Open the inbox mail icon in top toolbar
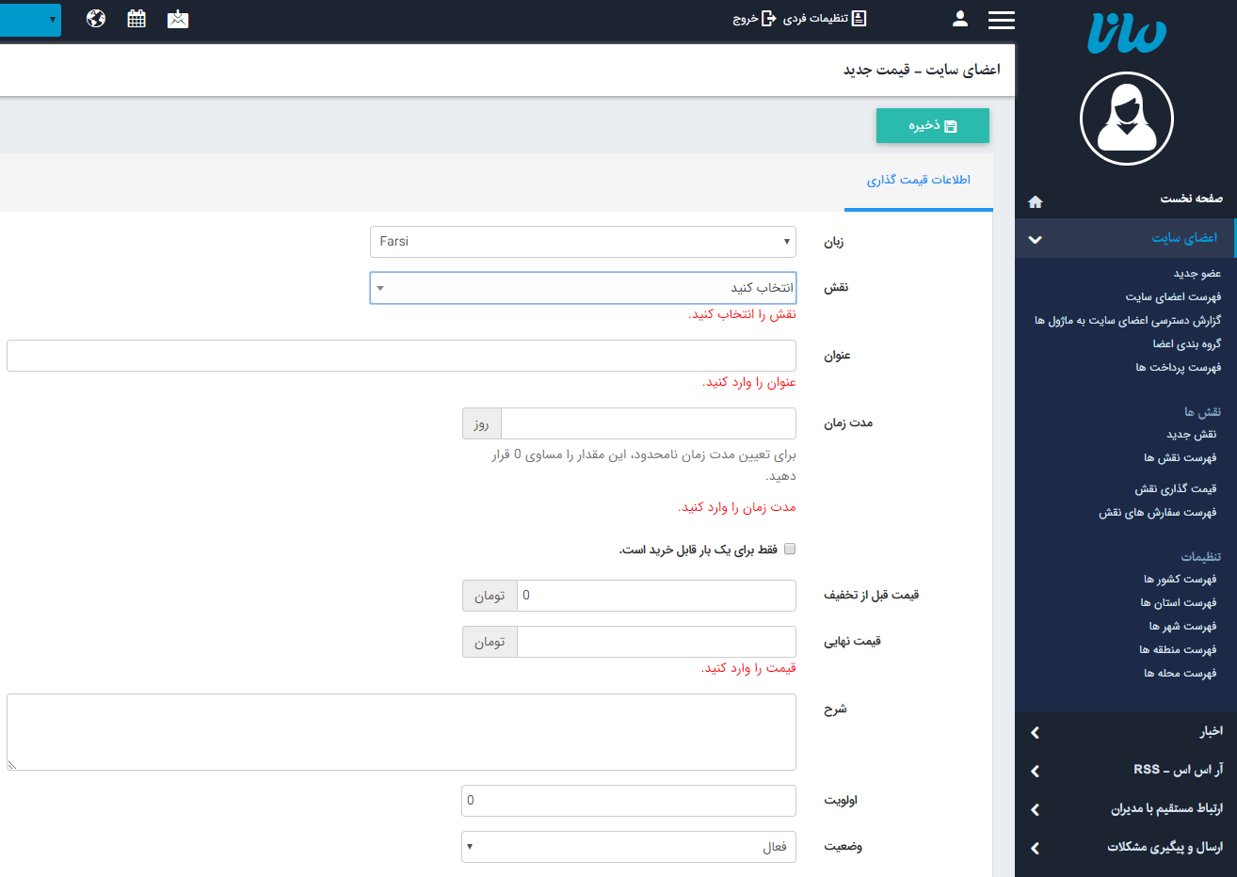Image resolution: width=1237 pixels, height=877 pixels. click(178, 18)
